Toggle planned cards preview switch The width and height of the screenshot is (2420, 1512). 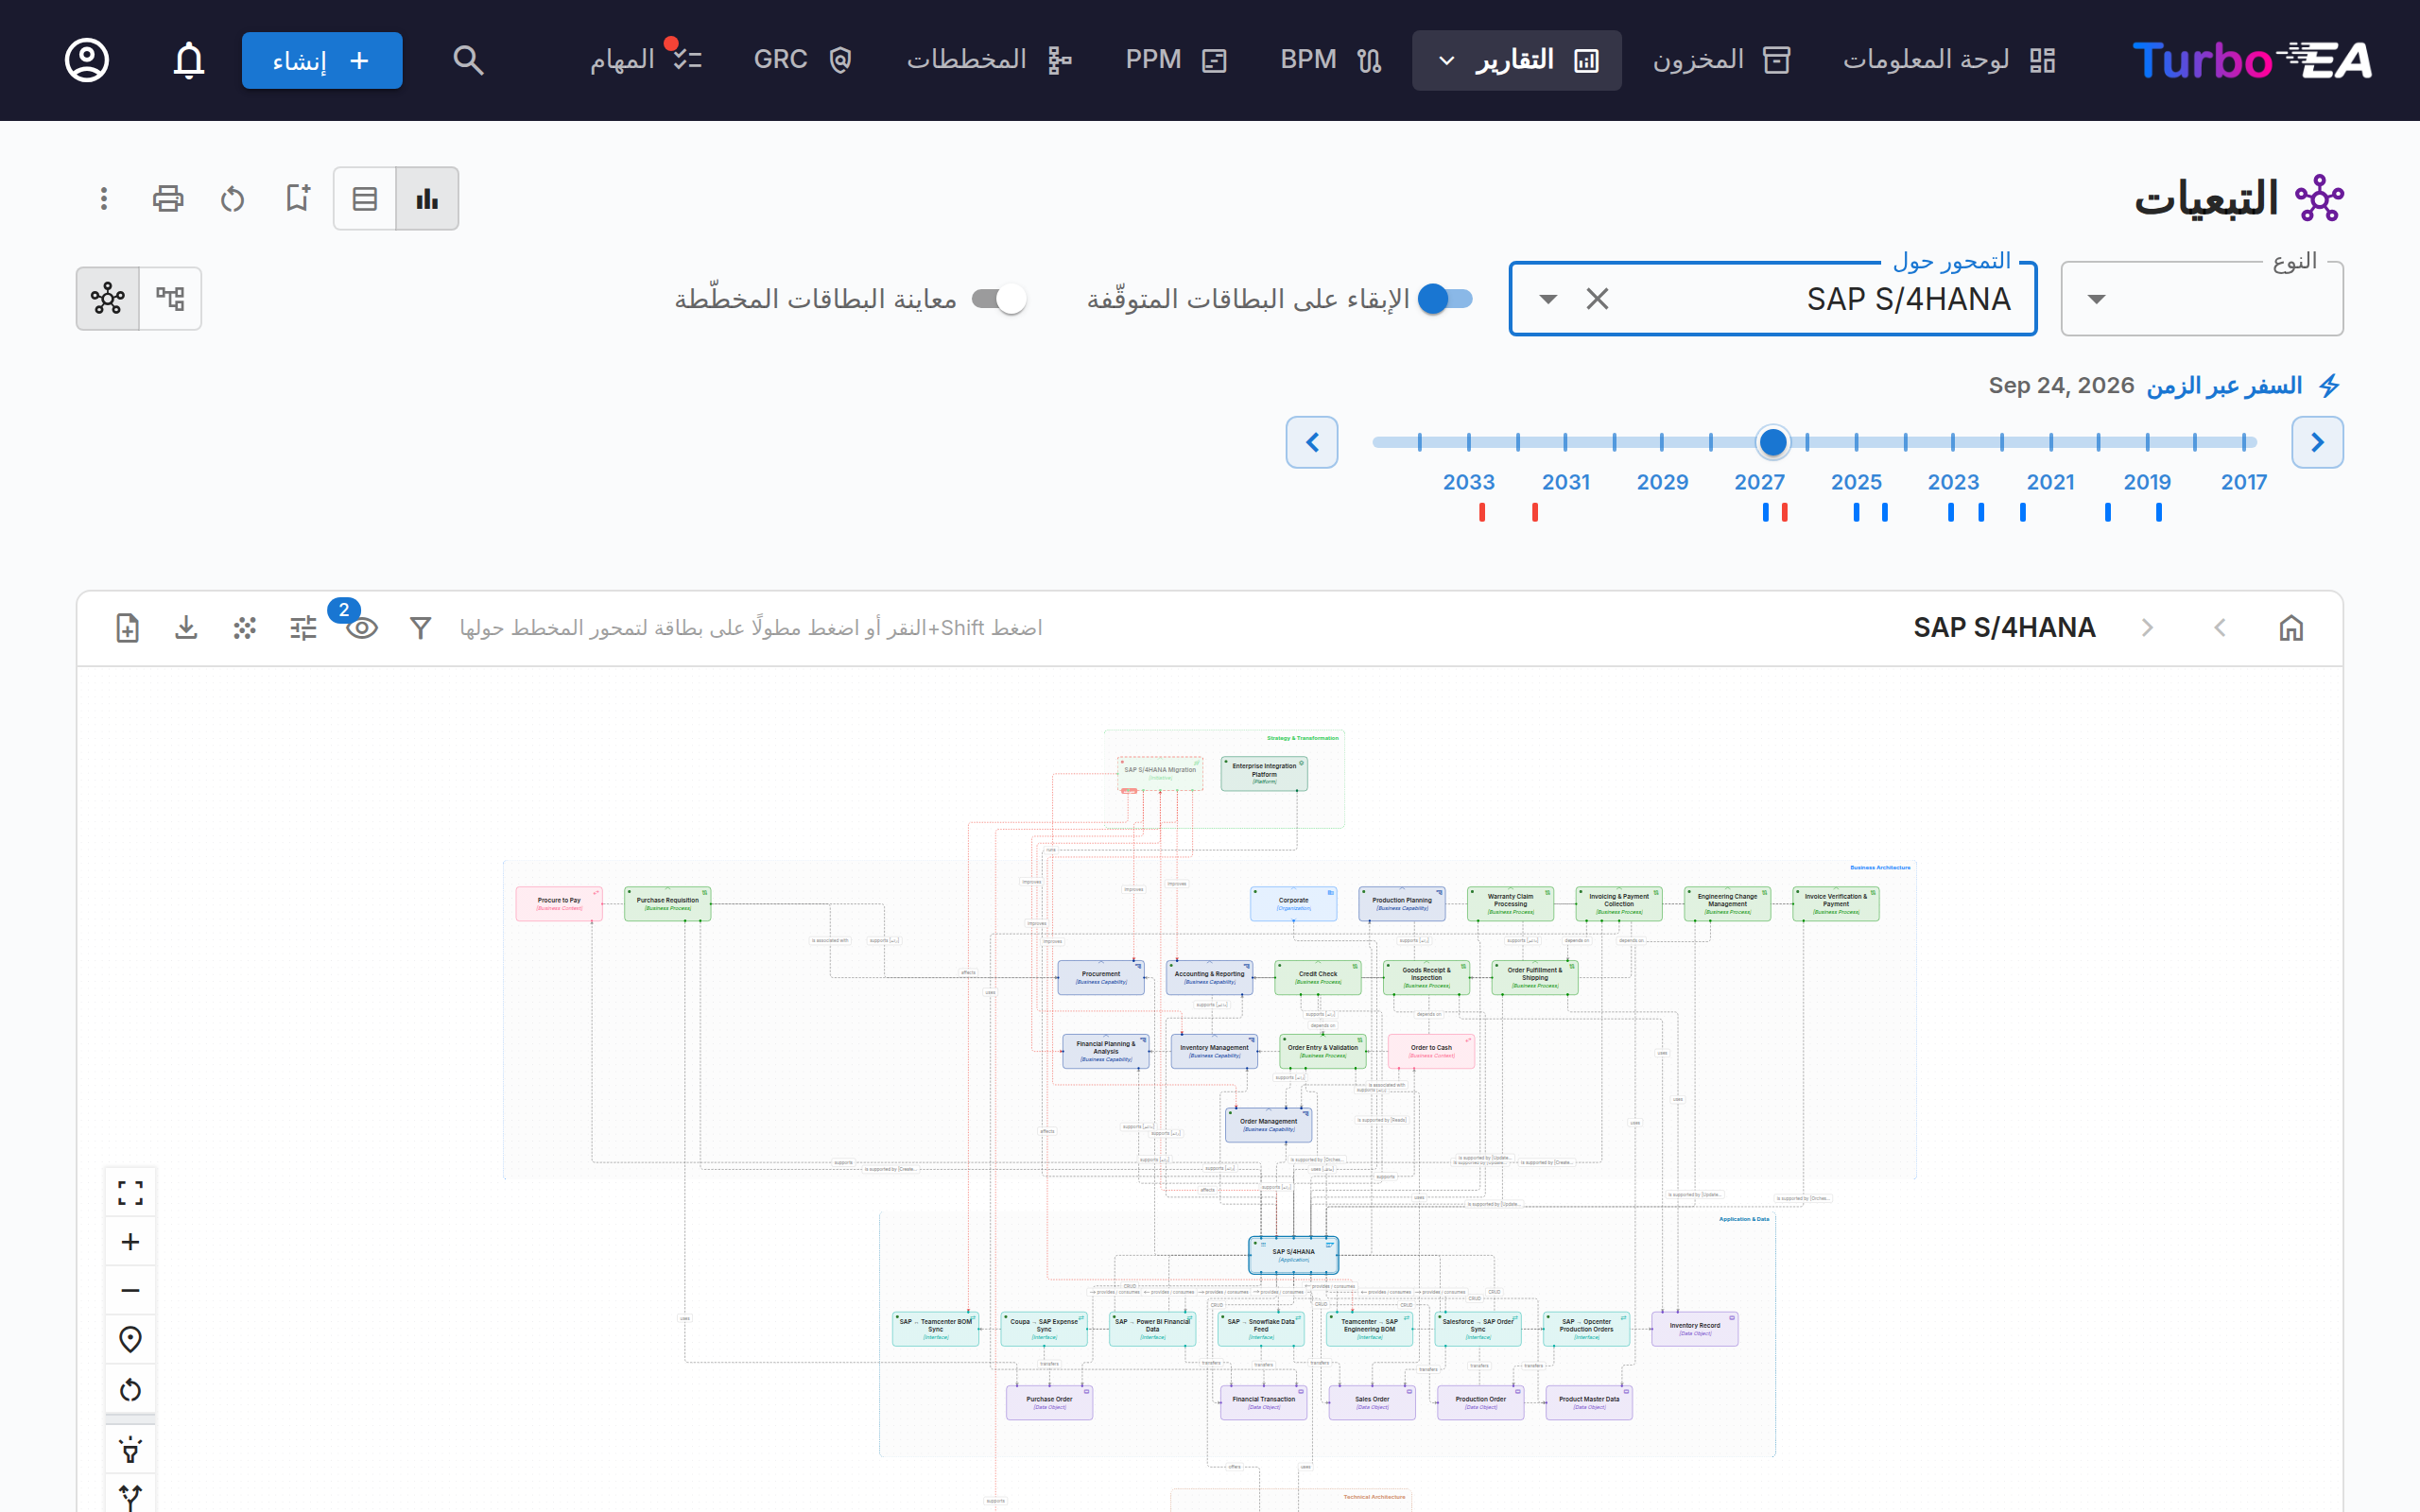click(x=999, y=298)
